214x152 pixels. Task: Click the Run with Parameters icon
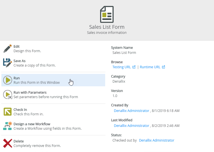point(7,94)
